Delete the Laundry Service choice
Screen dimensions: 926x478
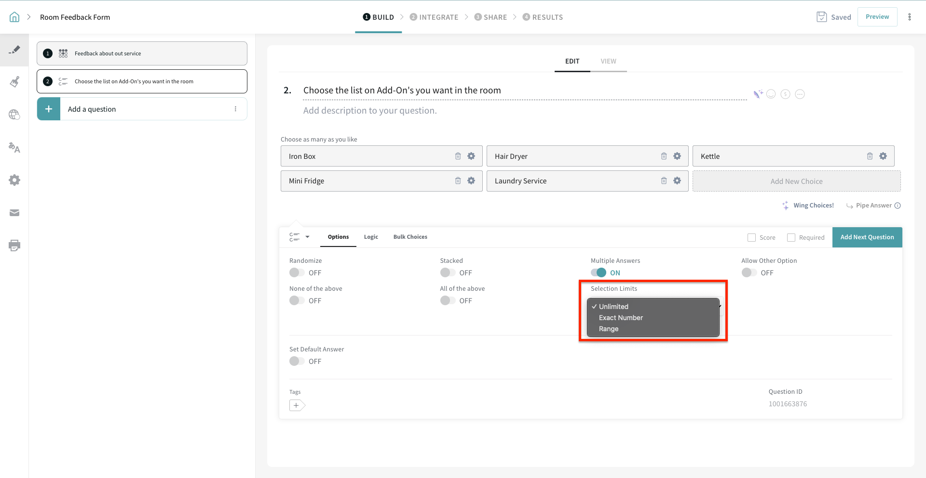click(664, 181)
